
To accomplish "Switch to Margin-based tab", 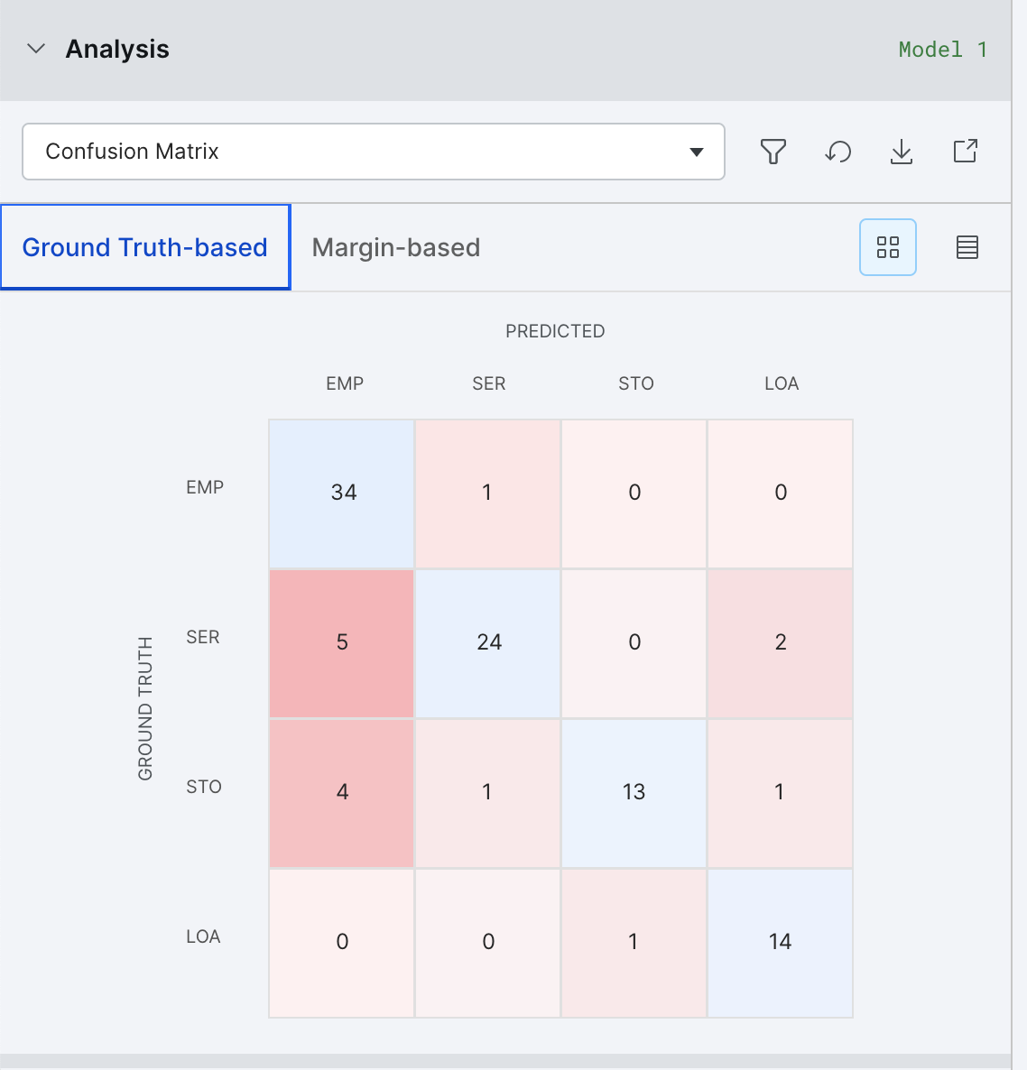I will click(396, 247).
